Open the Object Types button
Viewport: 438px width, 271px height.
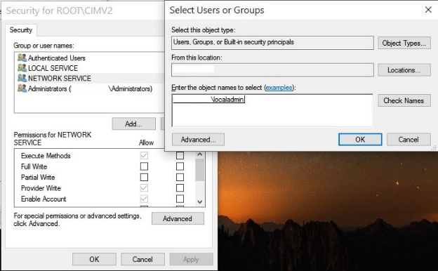(x=404, y=43)
